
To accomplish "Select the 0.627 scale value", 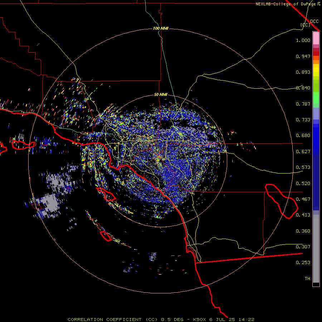I will [x=303, y=152].
